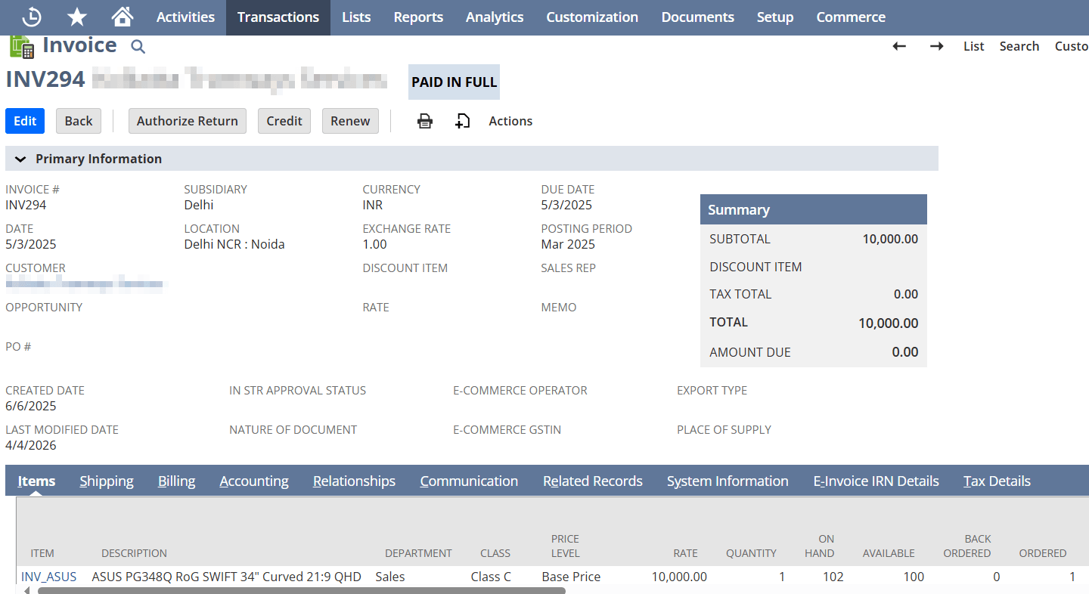Screen dimensions: 1089x594
Task: Open recent records using the clock icon
Action: 31,17
